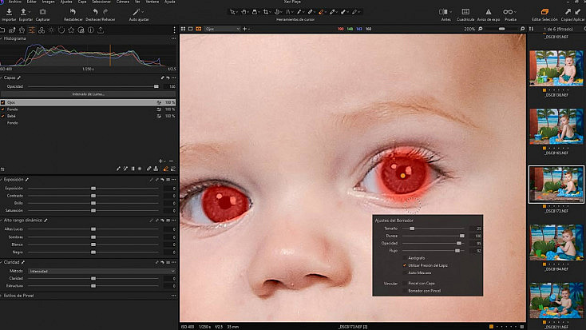Click the Editar Selección icon
586x330 pixels.
point(544,12)
